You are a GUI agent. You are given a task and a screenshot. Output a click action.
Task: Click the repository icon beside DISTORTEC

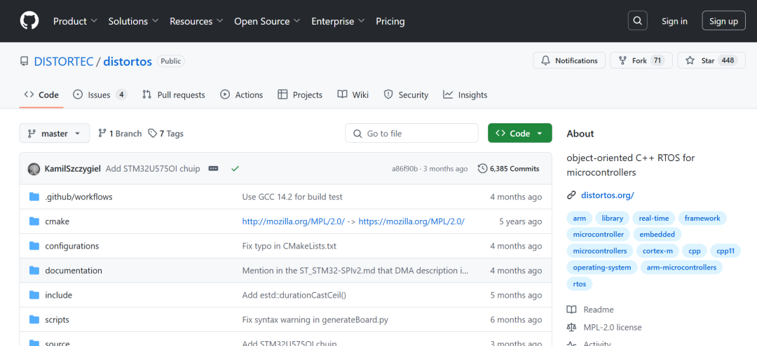(x=24, y=62)
